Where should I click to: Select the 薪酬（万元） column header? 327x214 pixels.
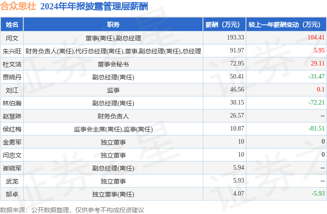pyautogui.click(x=224, y=25)
